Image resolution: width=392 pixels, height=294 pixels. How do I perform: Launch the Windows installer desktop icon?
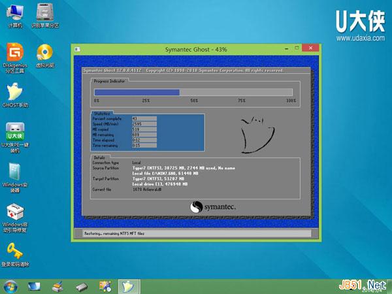14,172
